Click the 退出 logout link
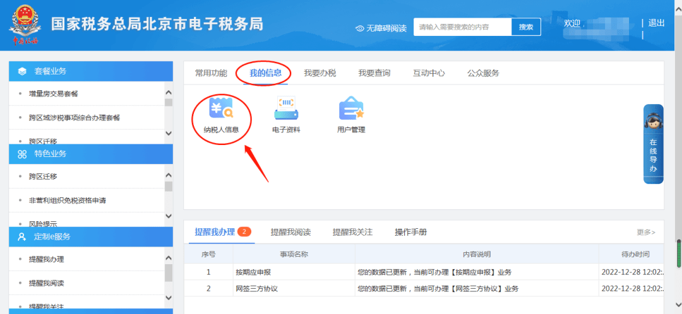682x314 pixels. tap(656, 23)
